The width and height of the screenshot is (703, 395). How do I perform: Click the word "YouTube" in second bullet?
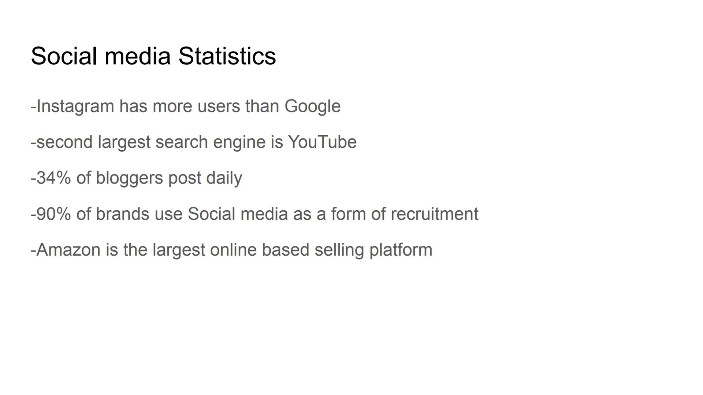[322, 142]
